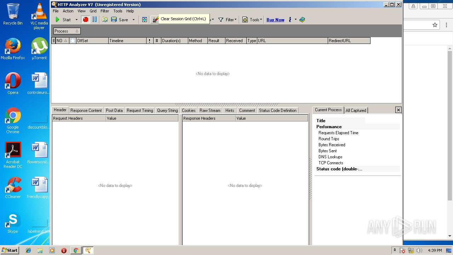
Task: Open the Action menu
Action: coord(68,11)
